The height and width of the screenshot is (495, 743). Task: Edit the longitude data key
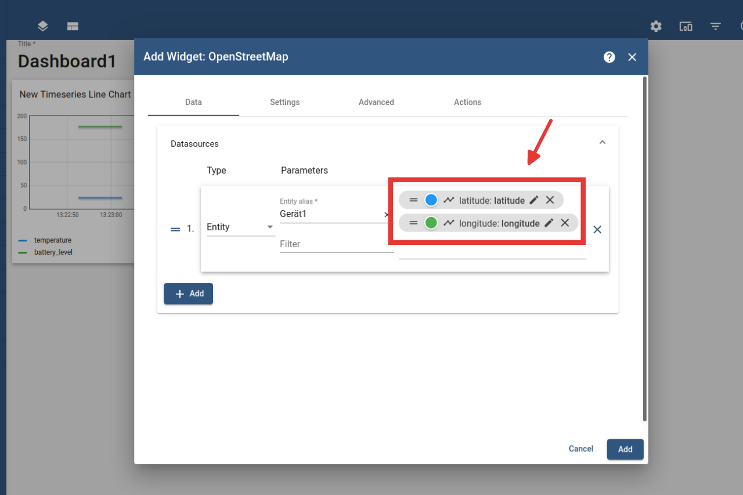549,223
